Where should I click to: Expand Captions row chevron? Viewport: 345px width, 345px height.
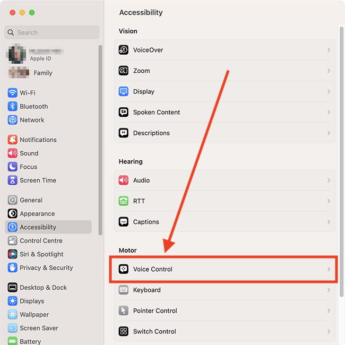[x=329, y=222]
